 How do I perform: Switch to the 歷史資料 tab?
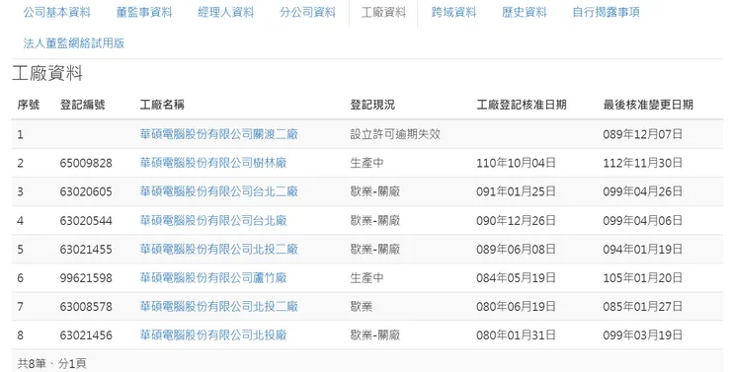pyautogui.click(x=524, y=13)
